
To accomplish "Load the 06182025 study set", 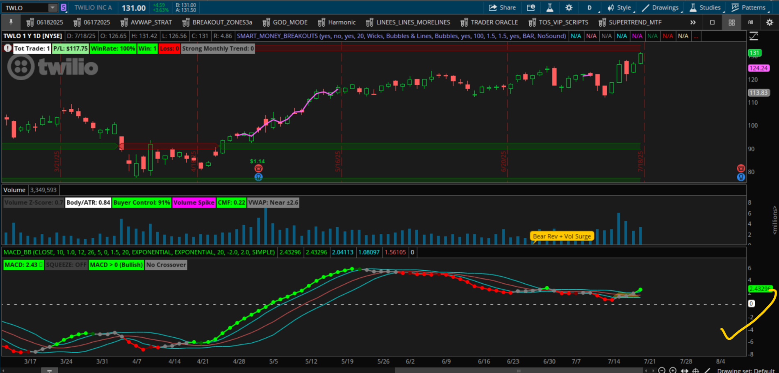I will pos(45,22).
